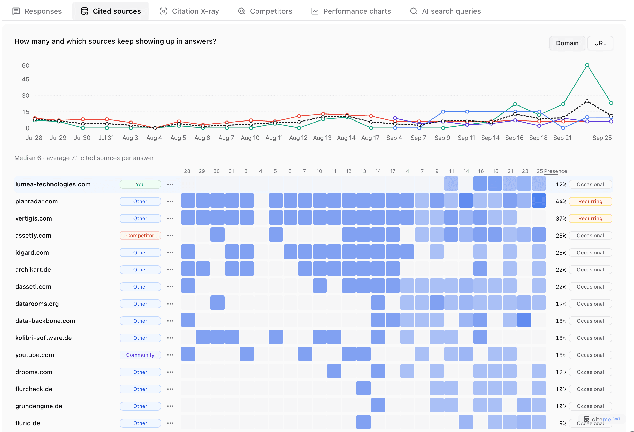Image resolution: width=634 pixels, height=432 pixels.
Task: Click the Community tag on youtube.com
Action: click(x=140, y=355)
